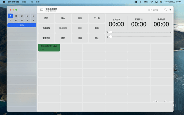
Task: Click the 讲话 talk button
Action: point(80,38)
